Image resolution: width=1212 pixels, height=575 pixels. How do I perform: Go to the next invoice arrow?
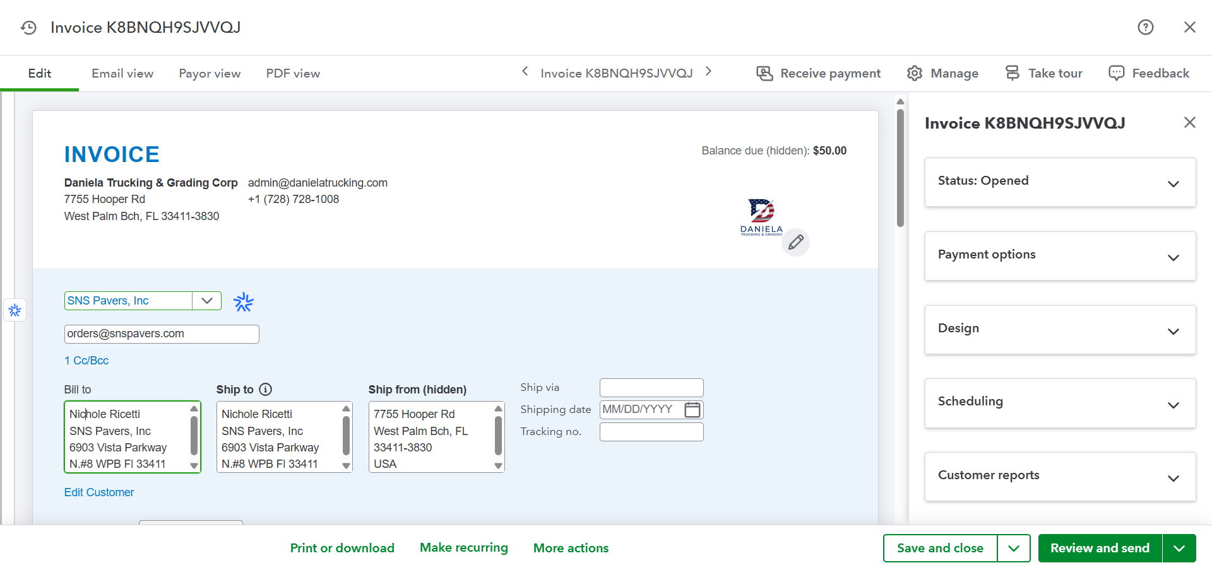pyautogui.click(x=708, y=72)
